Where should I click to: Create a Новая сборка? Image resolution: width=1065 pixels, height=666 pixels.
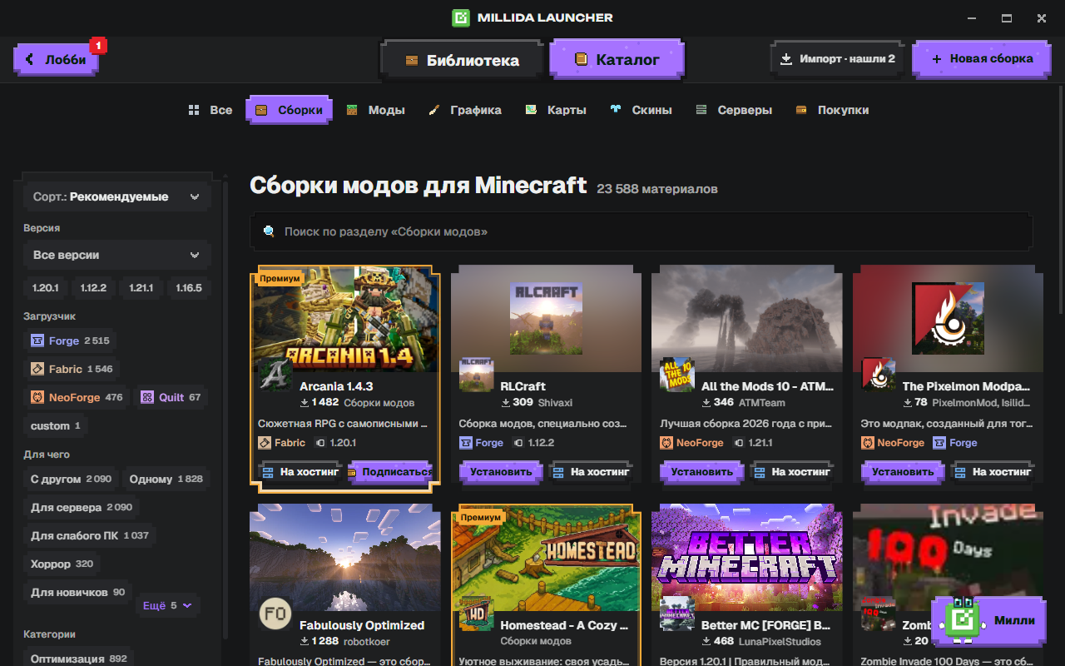point(982,59)
